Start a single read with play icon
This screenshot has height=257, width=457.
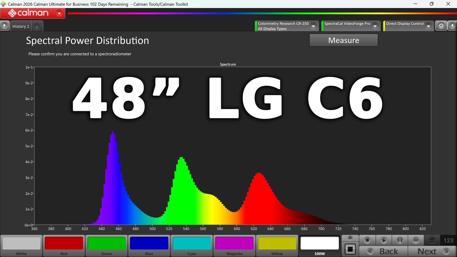tap(384, 240)
